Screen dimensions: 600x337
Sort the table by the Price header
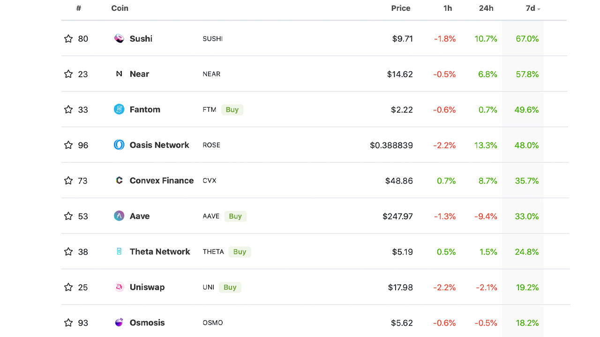coord(401,8)
